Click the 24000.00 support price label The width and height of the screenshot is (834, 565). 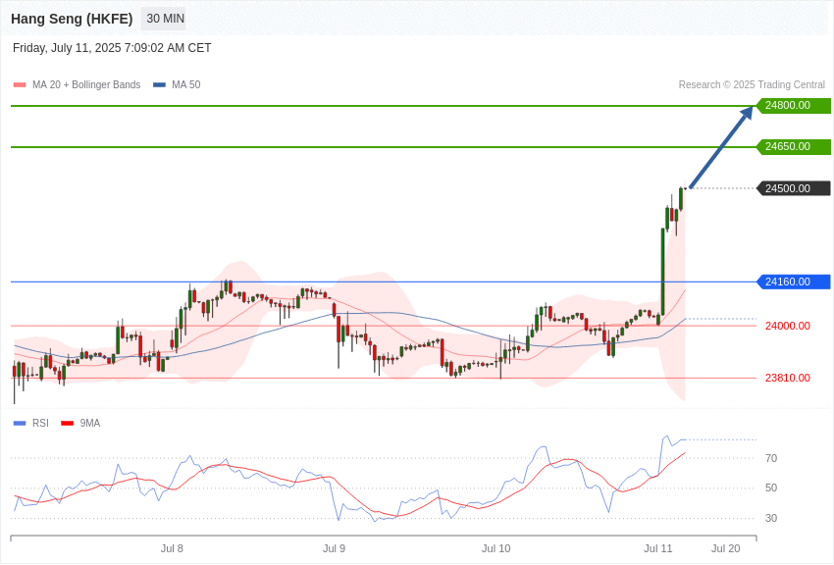[788, 326]
